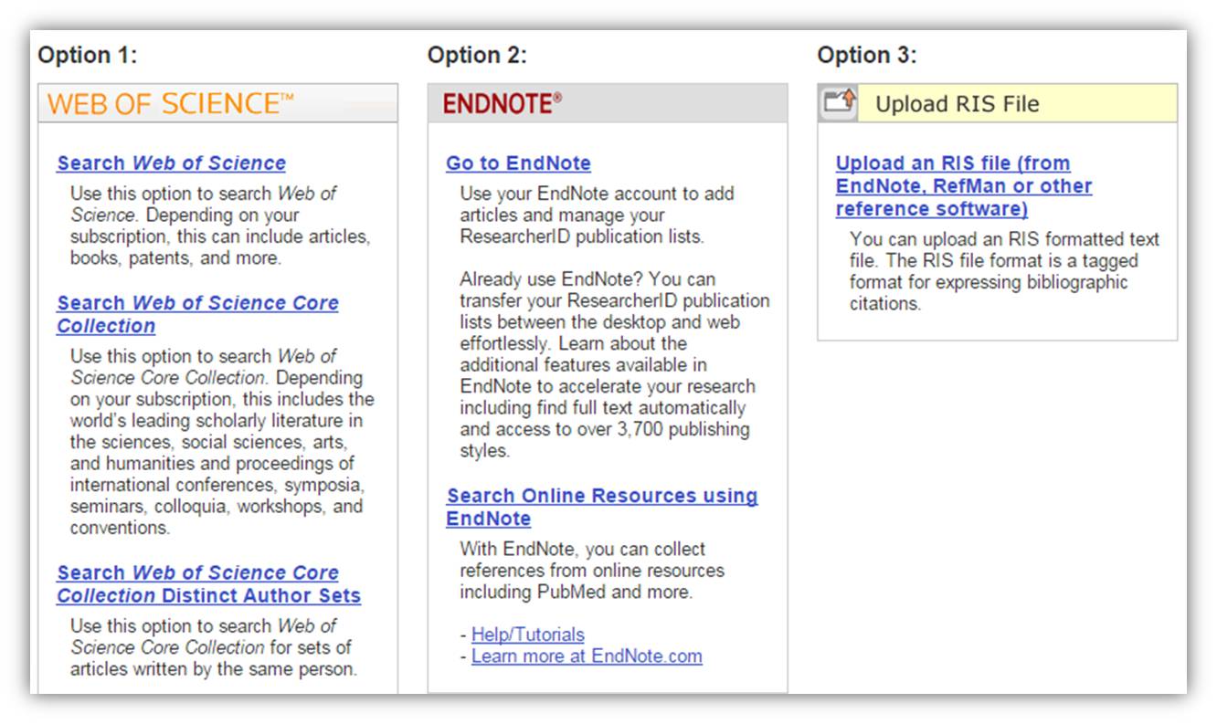Image resolution: width=1217 pixels, height=724 pixels.
Task: Click the Option 3 heading
Action: point(867,56)
